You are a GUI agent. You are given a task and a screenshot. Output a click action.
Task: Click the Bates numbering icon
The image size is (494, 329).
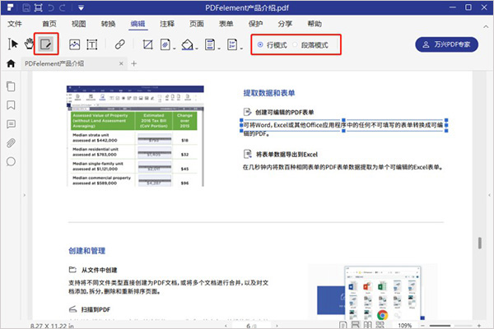point(232,44)
